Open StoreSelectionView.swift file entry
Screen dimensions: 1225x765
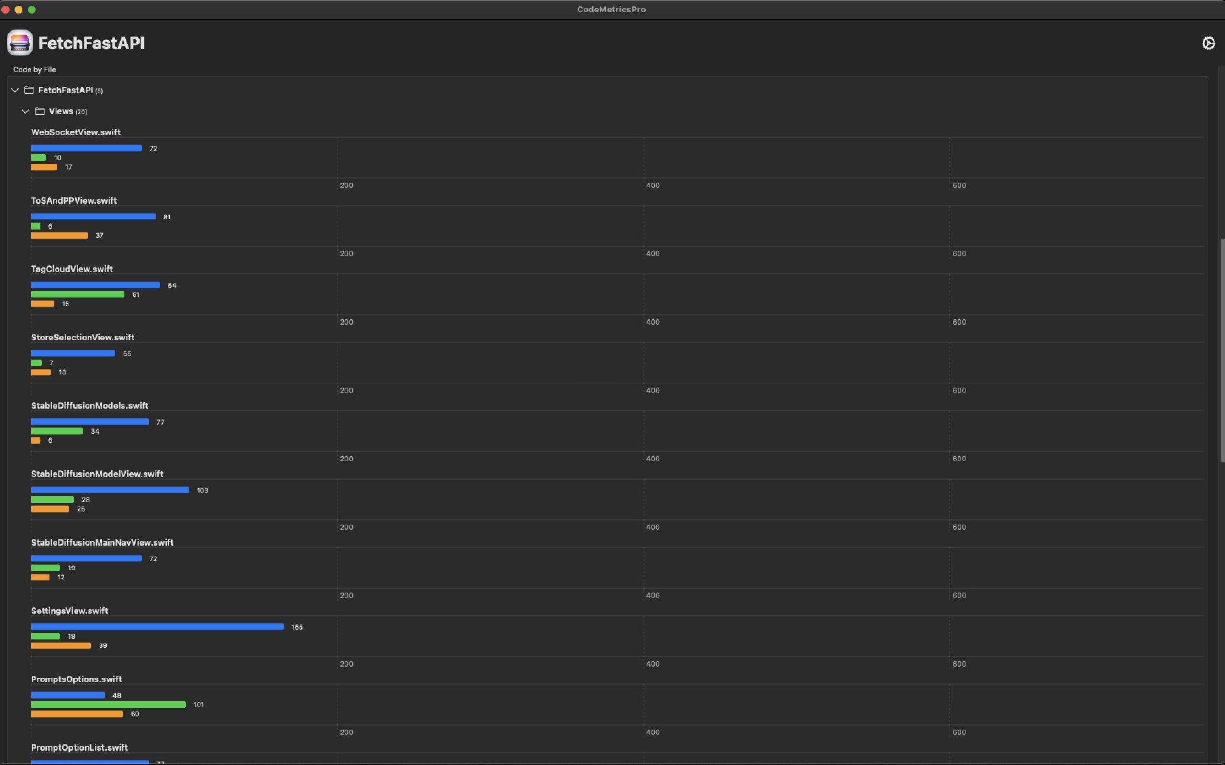click(82, 337)
